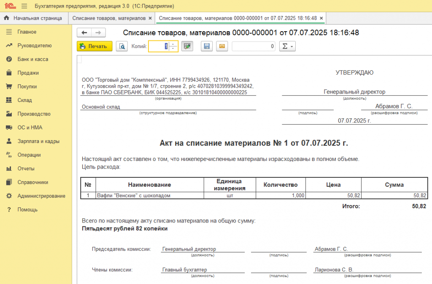Click the row number cell 1

click(x=88, y=196)
